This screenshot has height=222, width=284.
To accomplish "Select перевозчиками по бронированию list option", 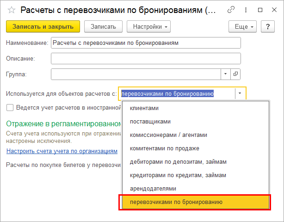I will (x=176, y=202).
